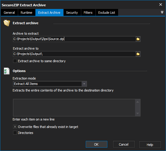Image resolution: width=166 pixels, height=151 pixels.
Task: Switch to the General tab
Action: (9, 13)
